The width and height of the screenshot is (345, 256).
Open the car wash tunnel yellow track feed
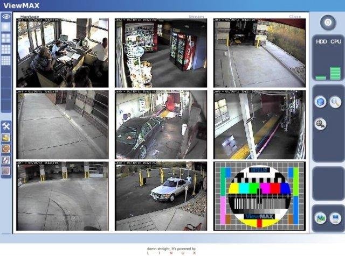(259, 125)
